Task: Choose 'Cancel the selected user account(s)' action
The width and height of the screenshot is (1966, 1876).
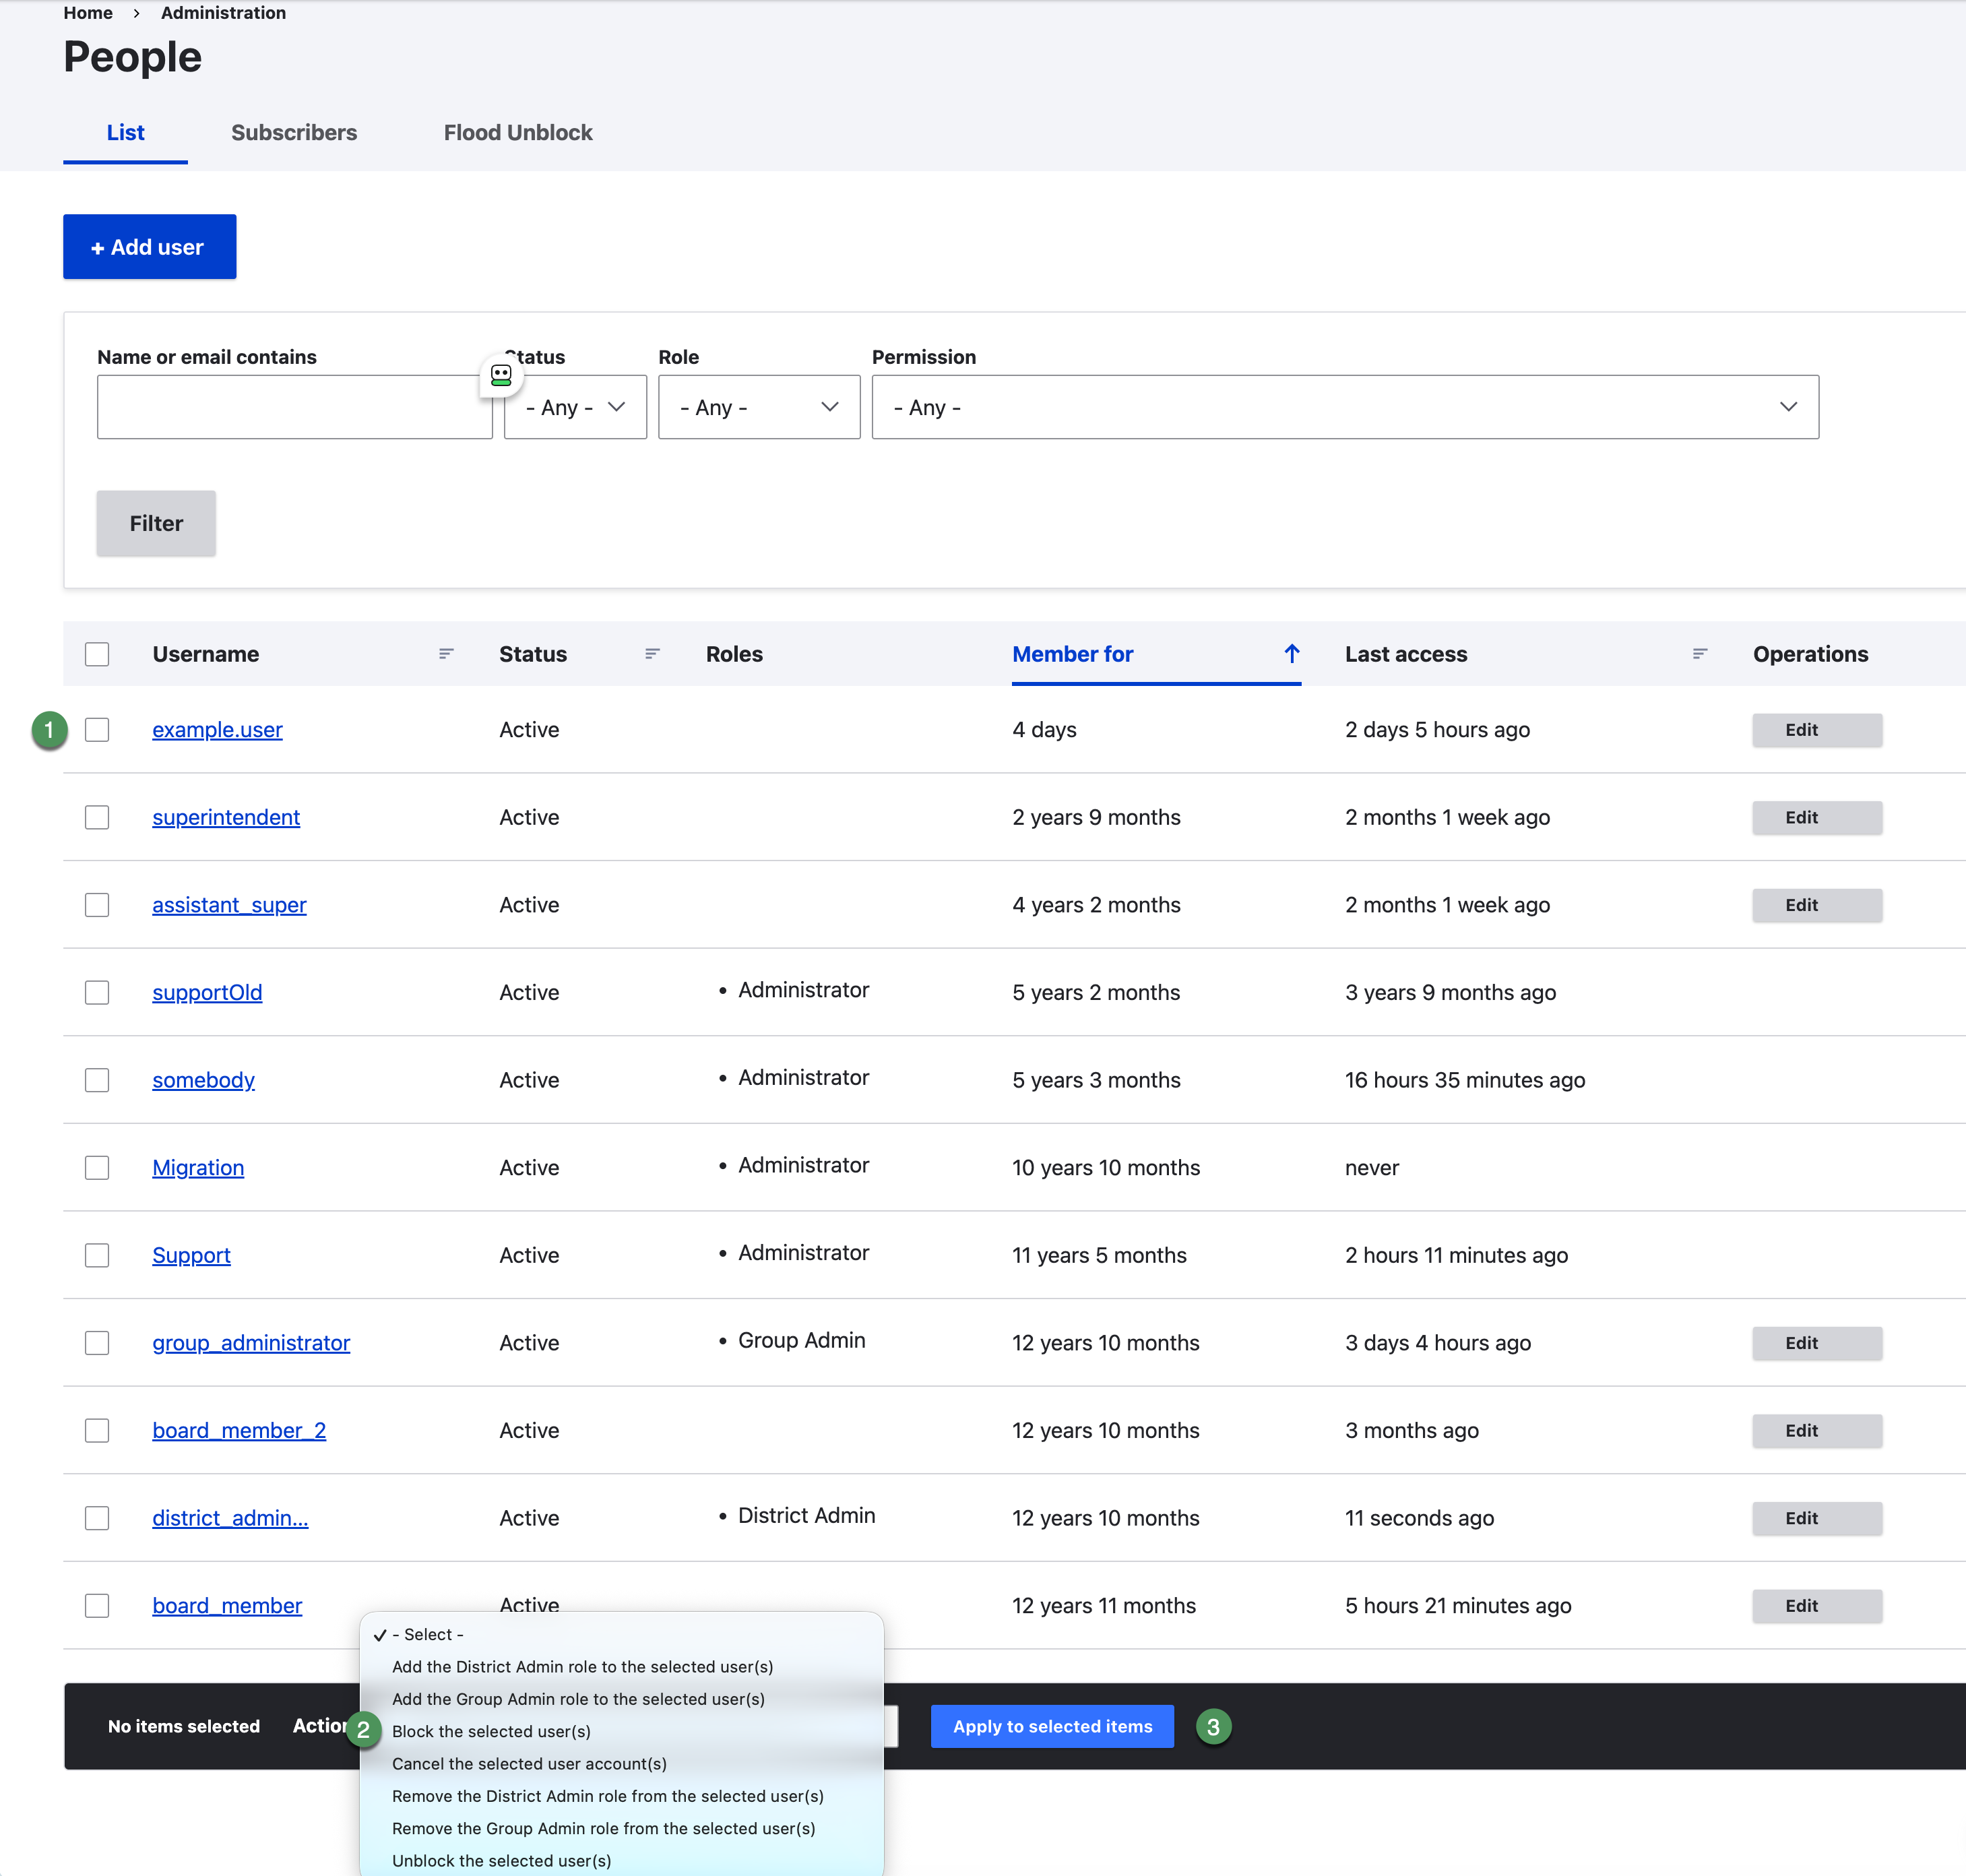Action: coord(622,1764)
